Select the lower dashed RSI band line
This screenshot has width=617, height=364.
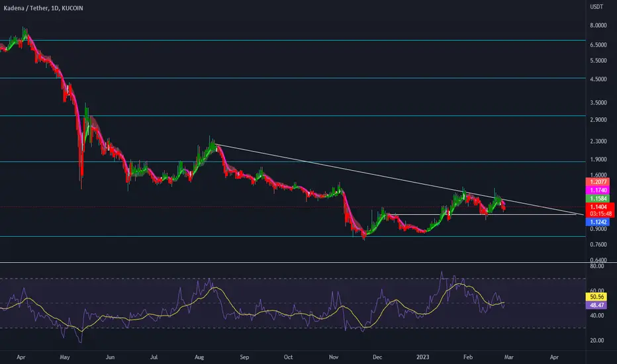pyautogui.click(x=293, y=328)
